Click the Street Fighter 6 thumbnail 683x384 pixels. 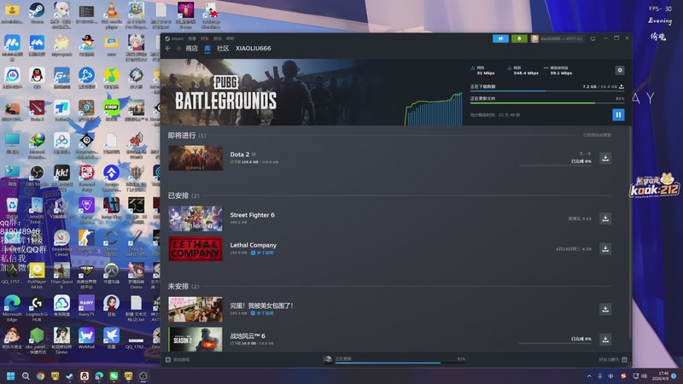[196, 218]
